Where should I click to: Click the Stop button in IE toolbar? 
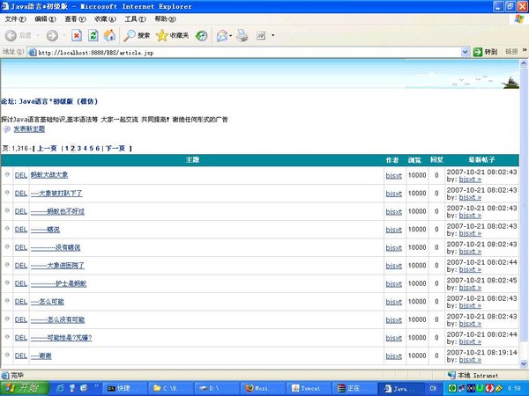77,36
